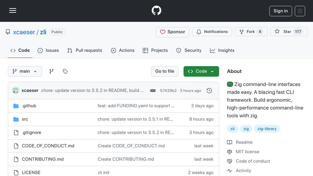This screenshot has width=313, height=176.
Task: Open the CONTRIBUTING.md file
Action: (42, 159)
